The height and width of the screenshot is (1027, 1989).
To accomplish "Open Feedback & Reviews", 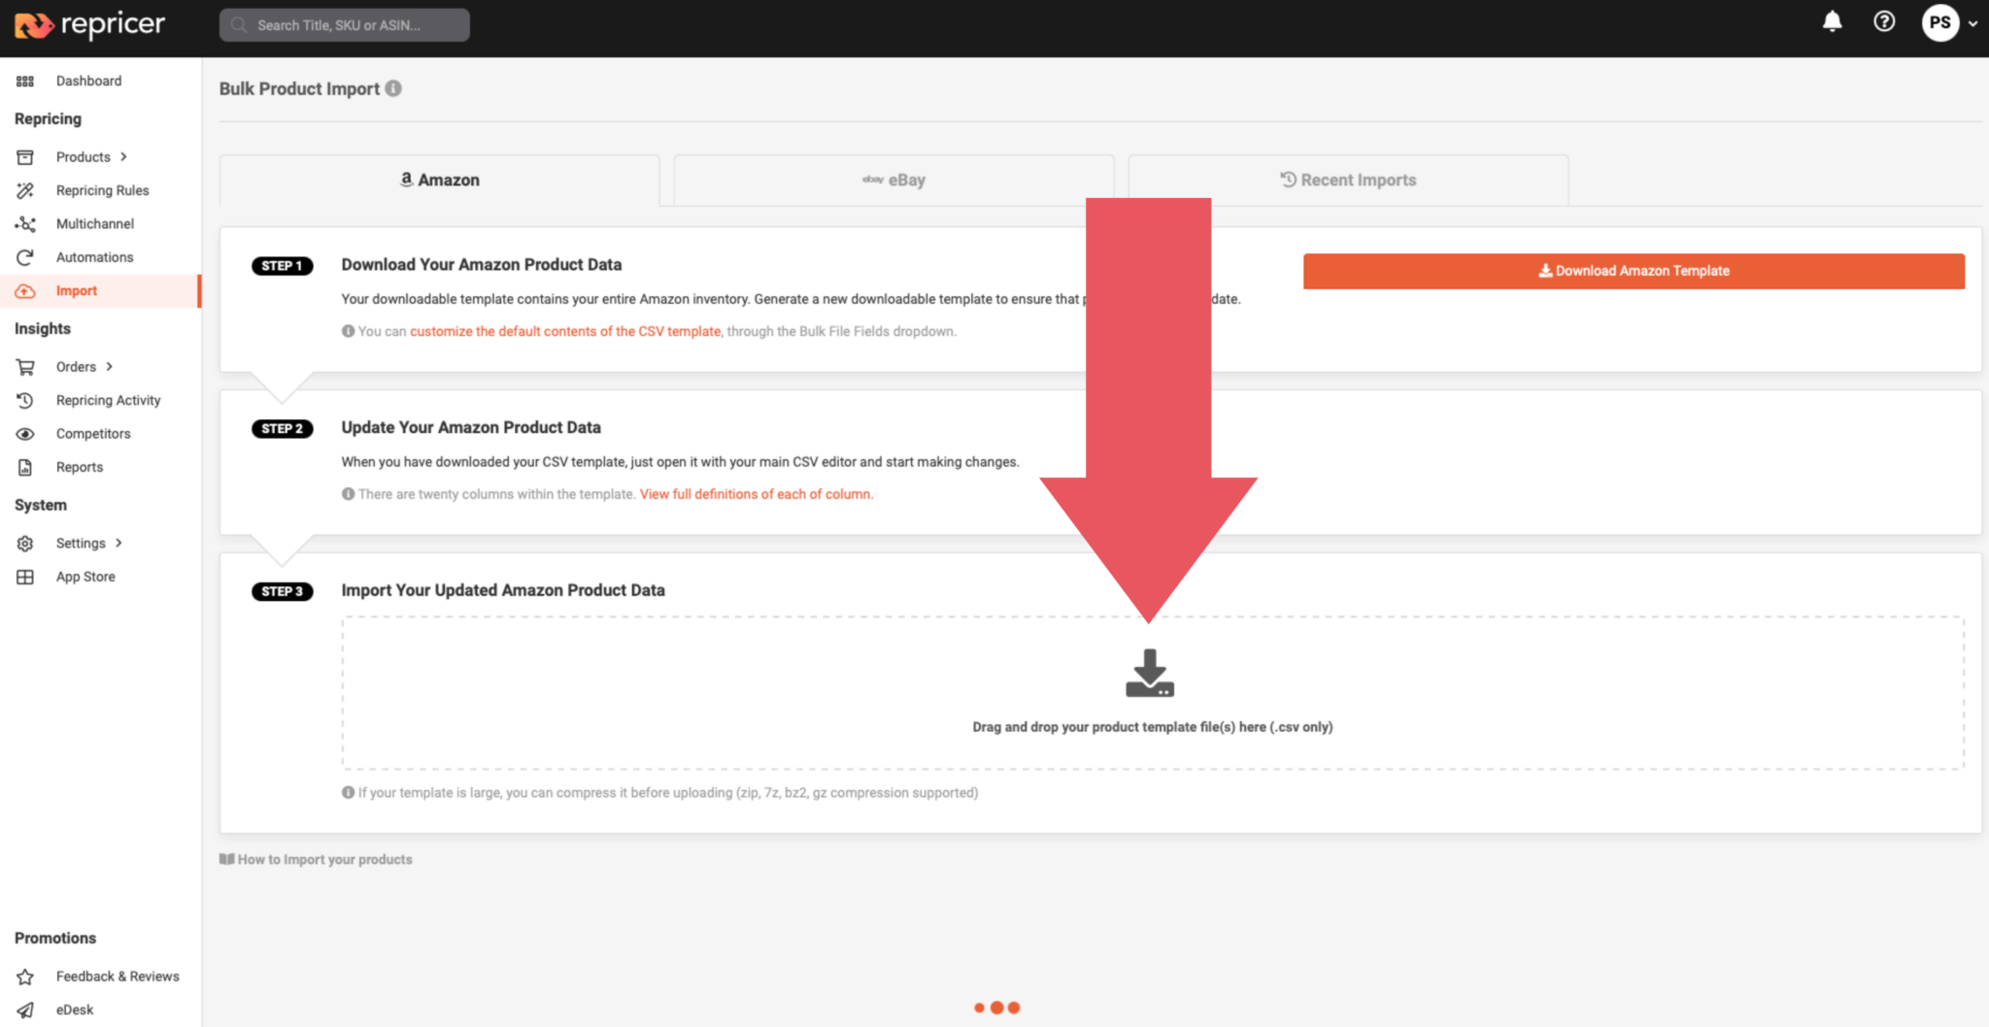I will pyautogui.click(x=118, y=977).
